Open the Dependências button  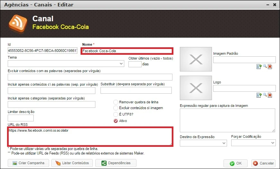tap(116, 163)
